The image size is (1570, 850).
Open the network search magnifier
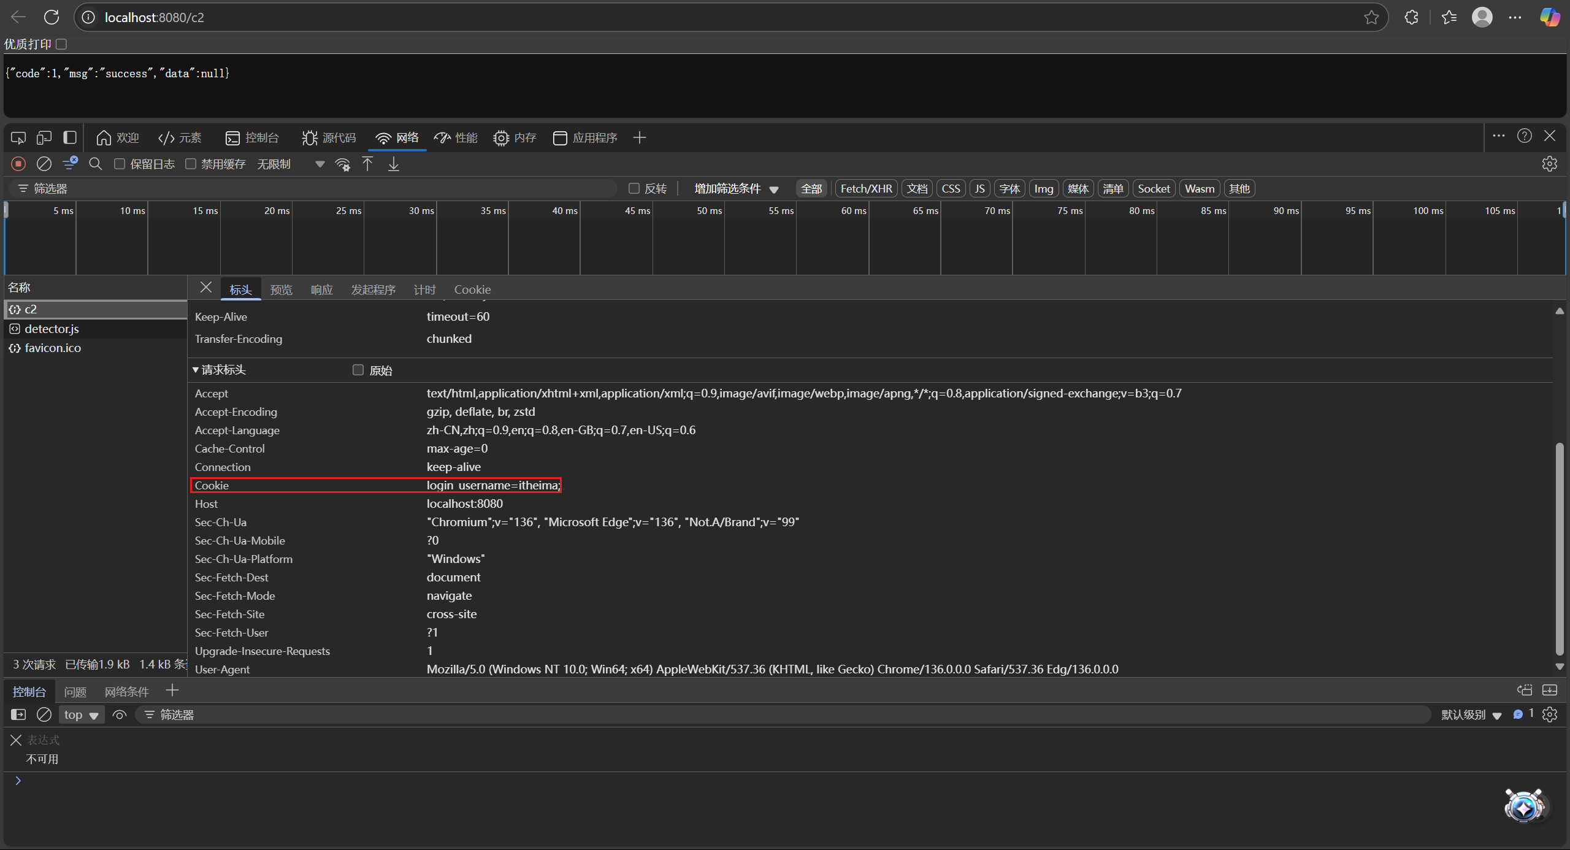(x=95, y=164)
